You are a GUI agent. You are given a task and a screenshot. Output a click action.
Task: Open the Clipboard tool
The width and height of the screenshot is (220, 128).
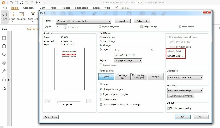(x=33, y=16)
